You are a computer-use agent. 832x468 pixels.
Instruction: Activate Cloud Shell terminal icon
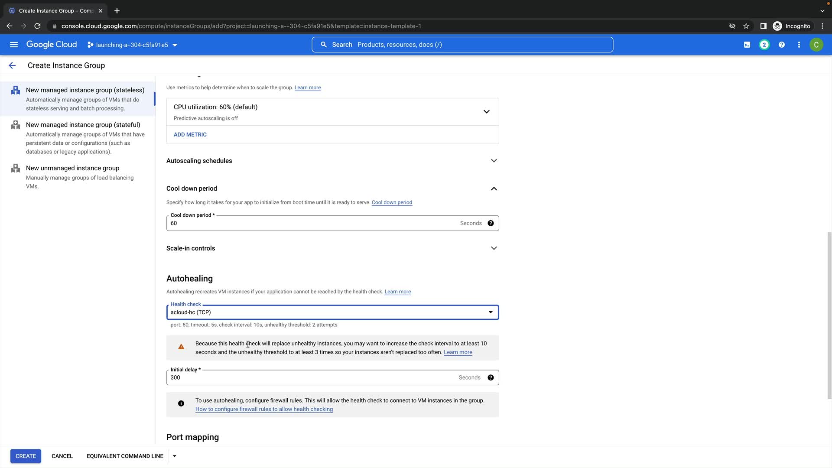pyautogui.click(x=747, y=45)
